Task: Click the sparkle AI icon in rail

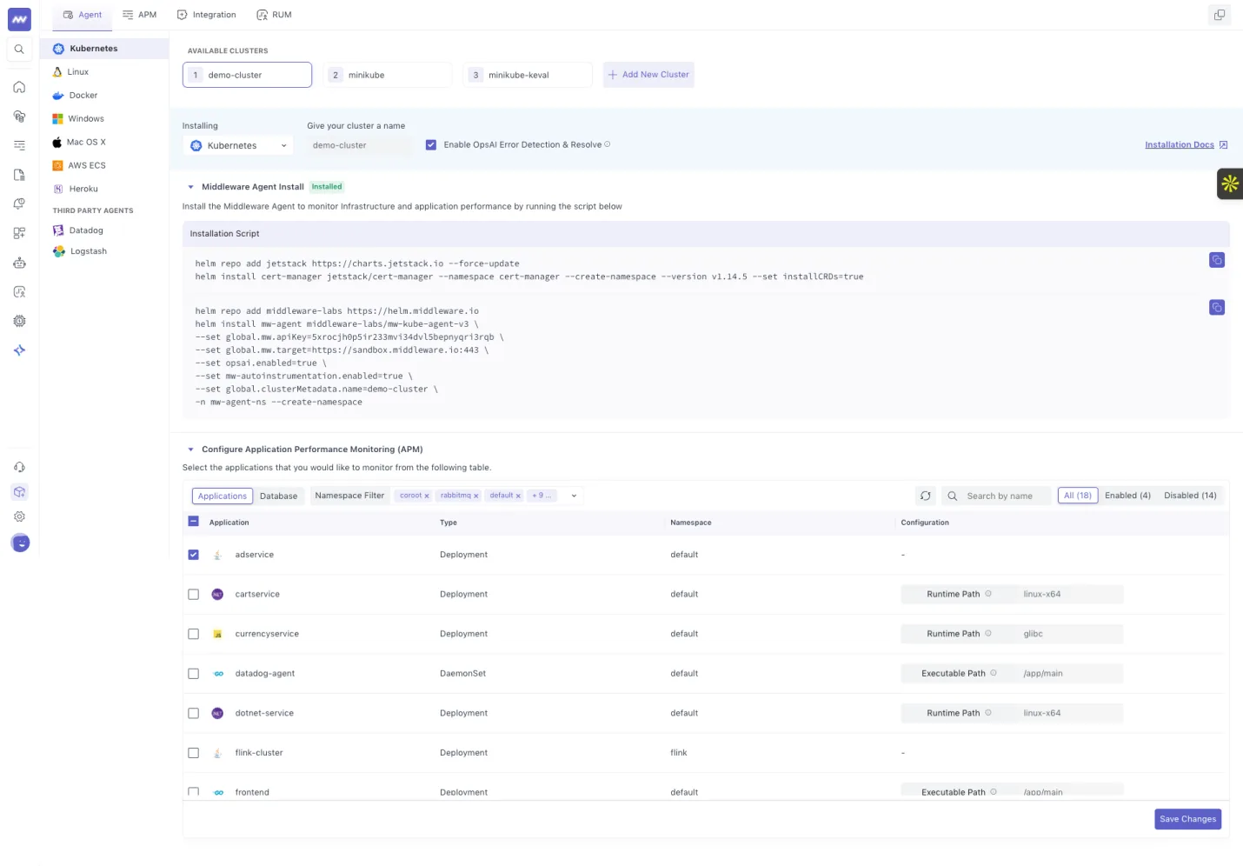Action: coord(19,350)
